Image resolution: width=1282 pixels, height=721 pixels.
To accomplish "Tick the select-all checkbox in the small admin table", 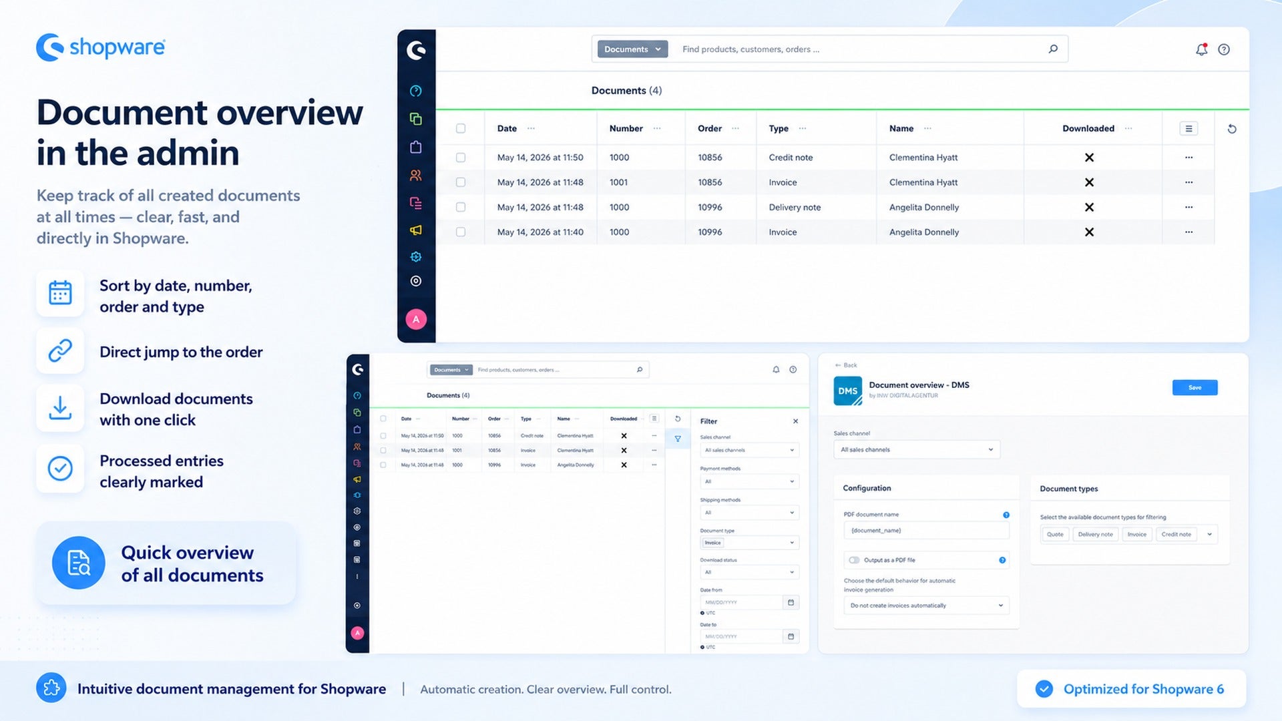I will pos(383,419).
